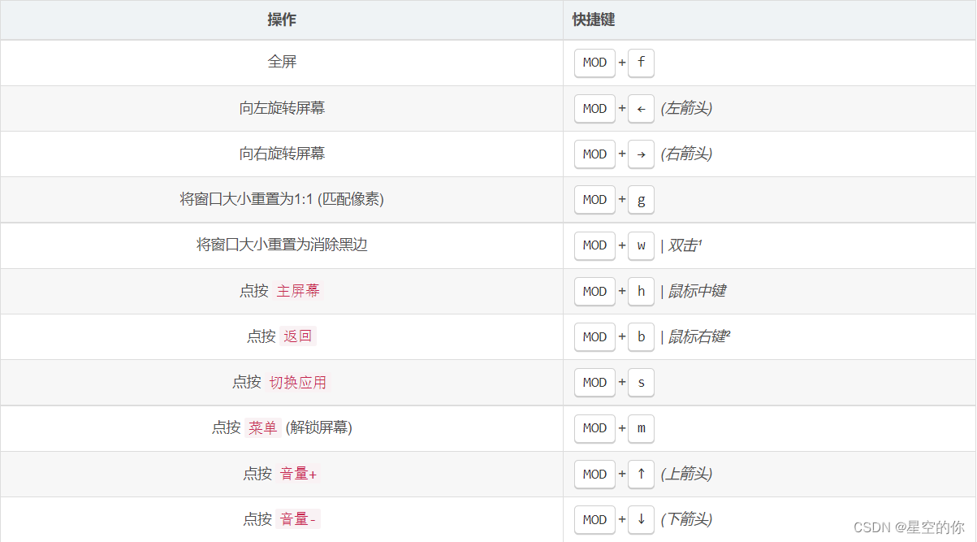
Task: Click the MOD key in the 全屏 row
Action: [x=594, y=63]
